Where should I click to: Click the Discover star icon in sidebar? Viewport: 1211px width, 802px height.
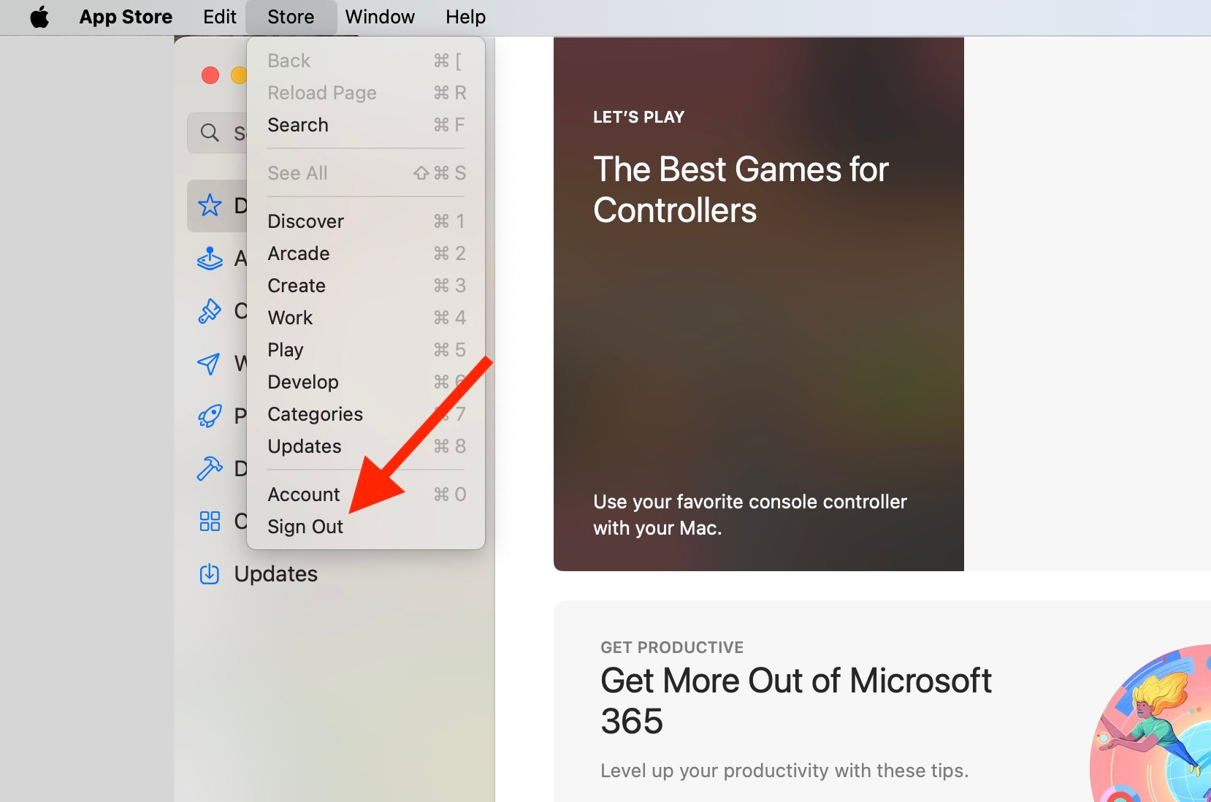[x=210, y=205]
